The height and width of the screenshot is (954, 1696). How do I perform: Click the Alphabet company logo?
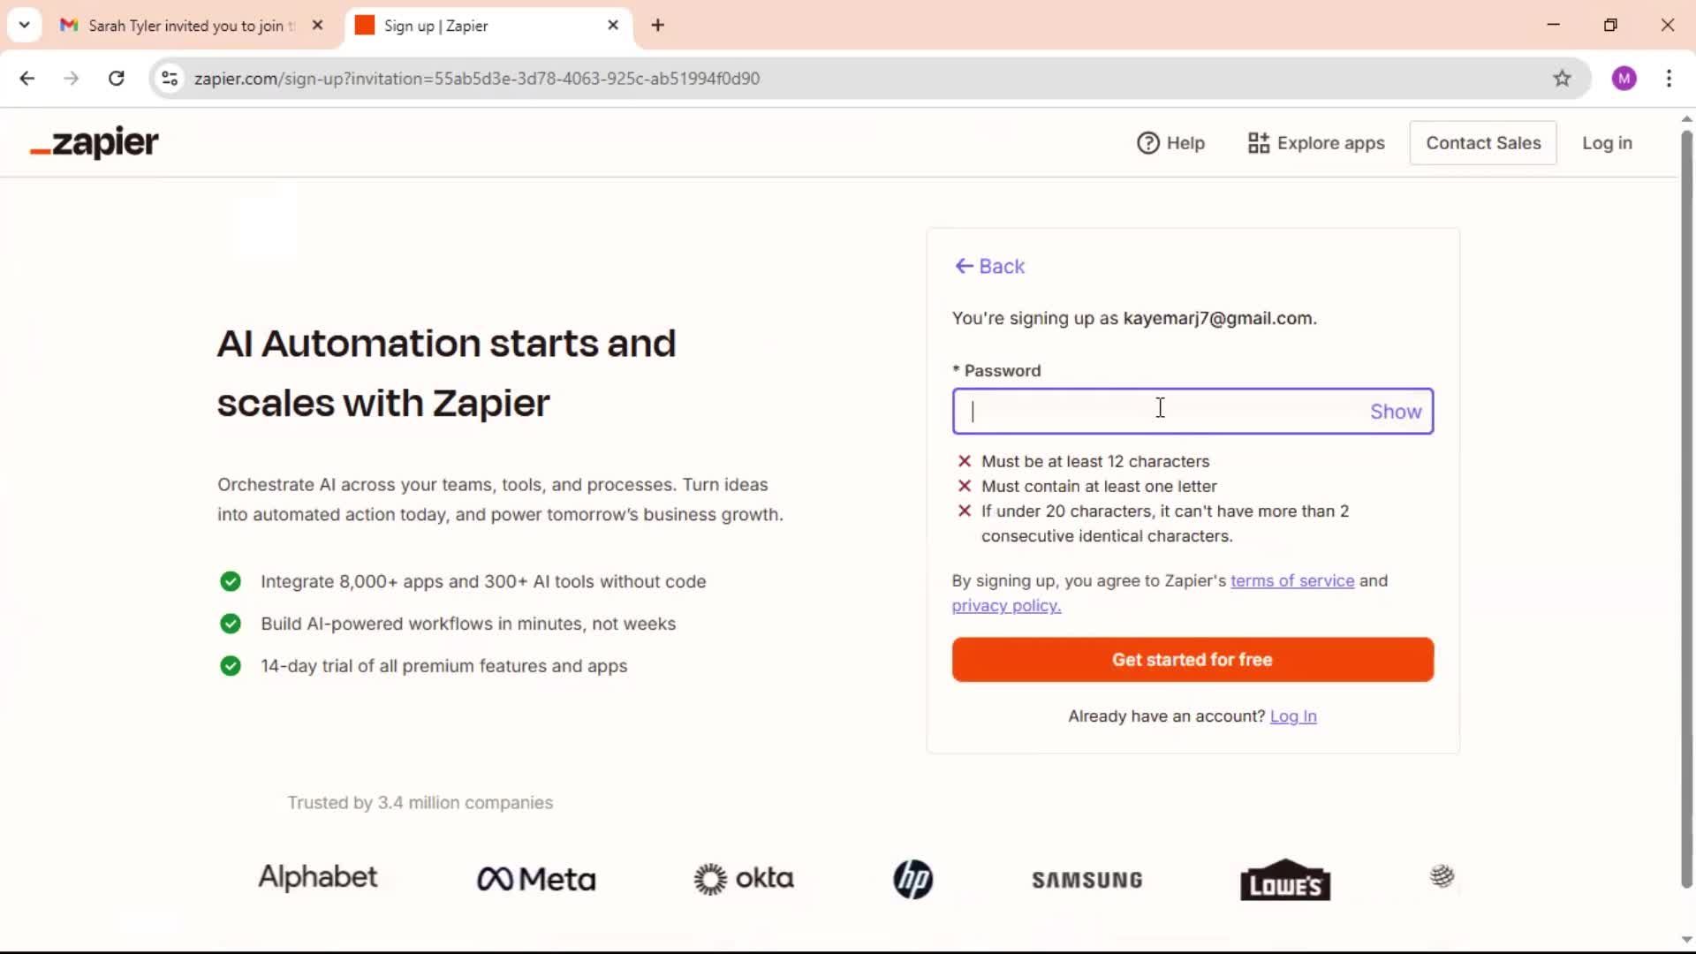click(x=317, y=877)
